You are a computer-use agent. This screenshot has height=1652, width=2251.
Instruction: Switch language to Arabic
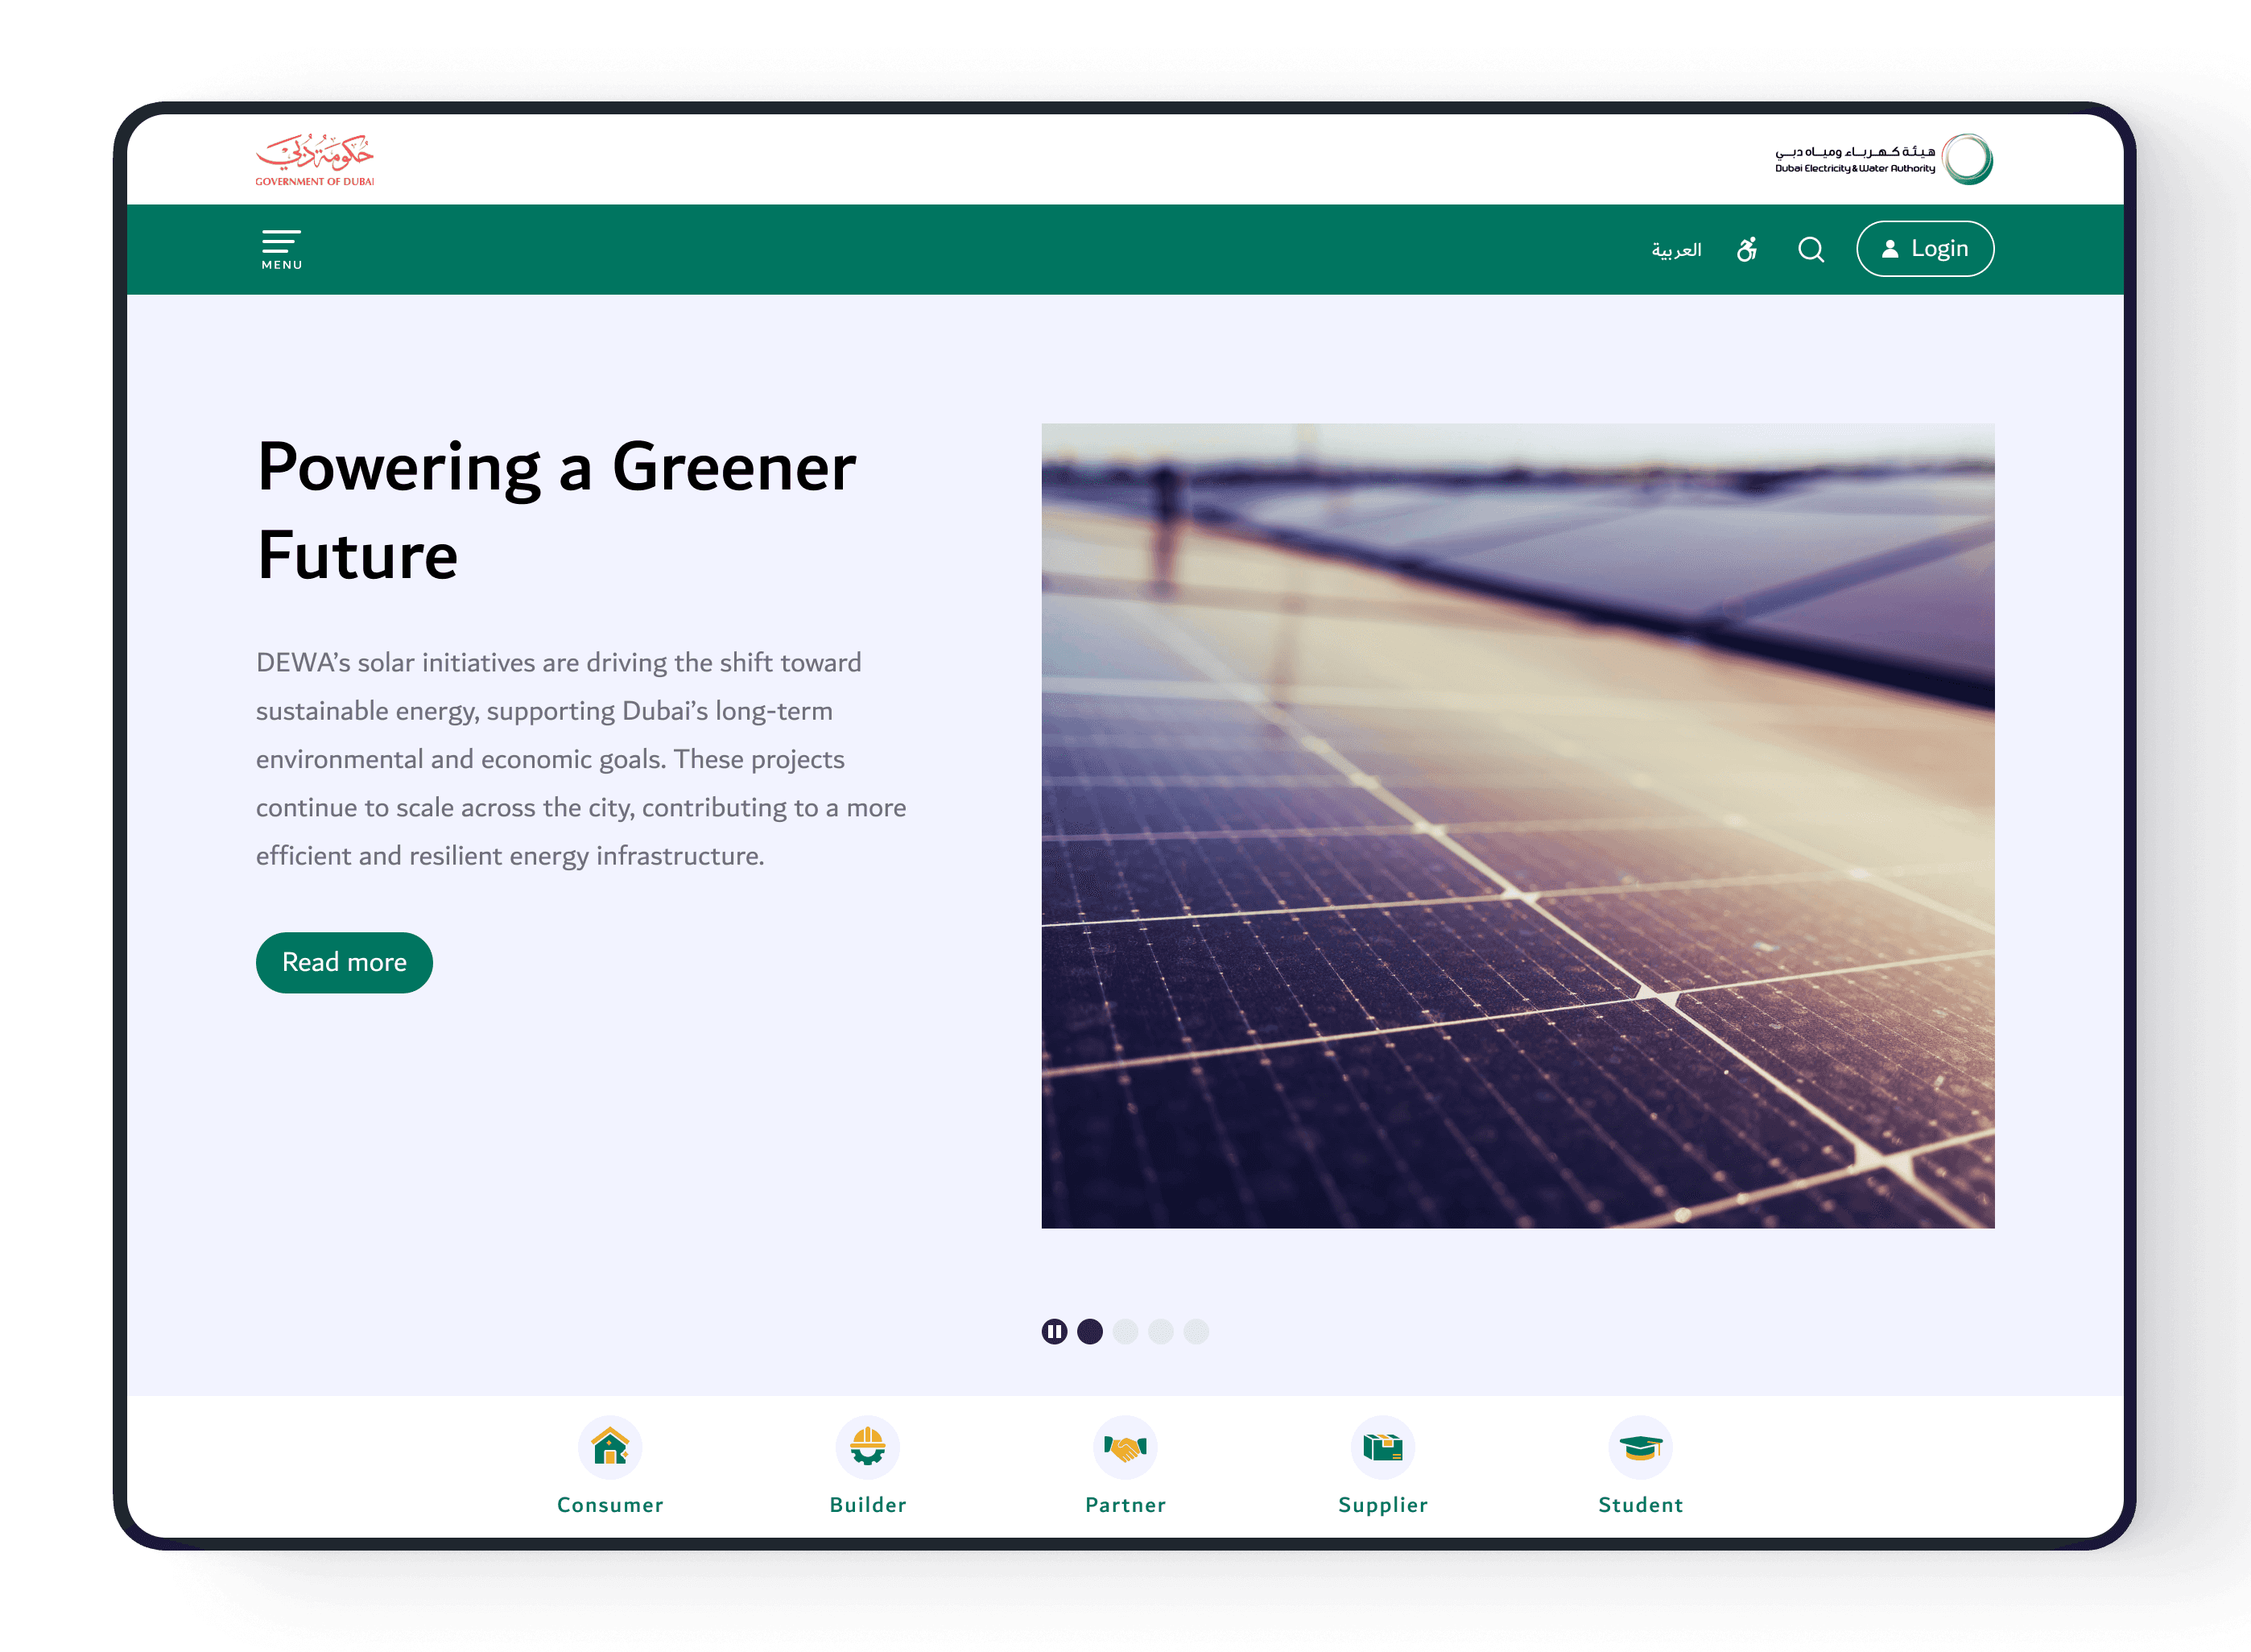click(1676, 249)
